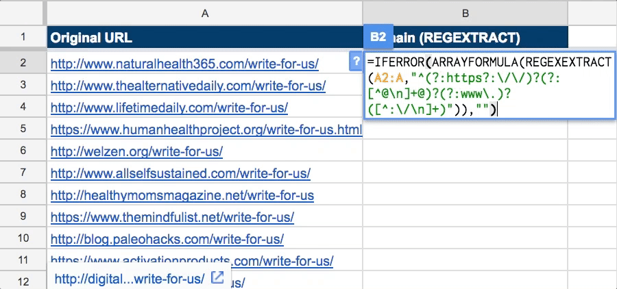
Task: Open the themindfulist.net link
Action: (172, 217)
